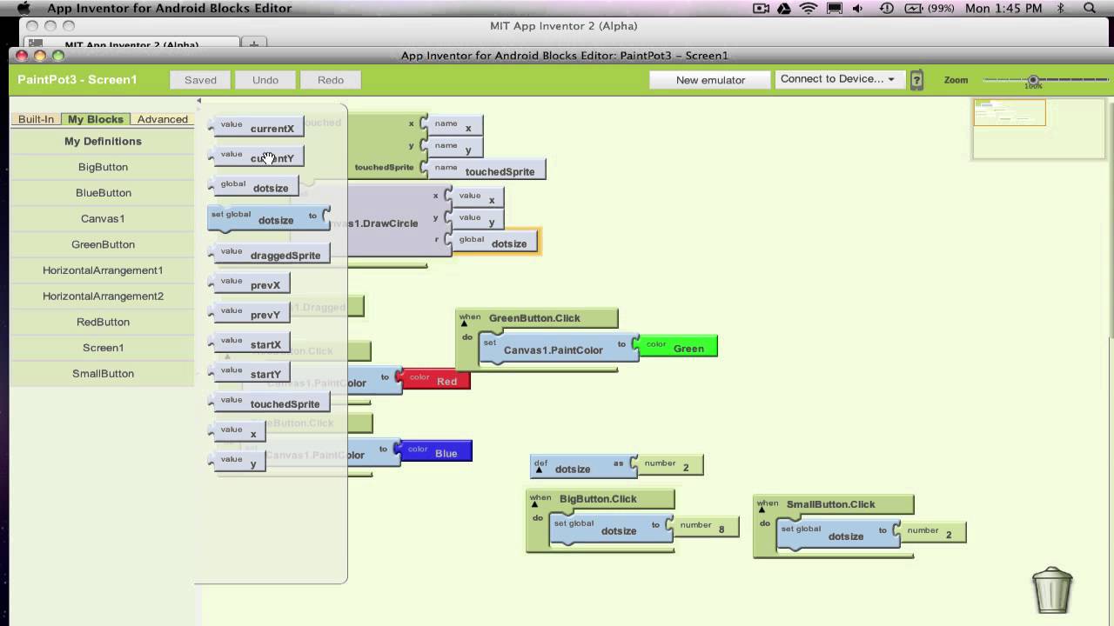Viewport: 1114px width, 626px height.
Task: Open the RedButton drawer
Action: (x=103, y=322)
